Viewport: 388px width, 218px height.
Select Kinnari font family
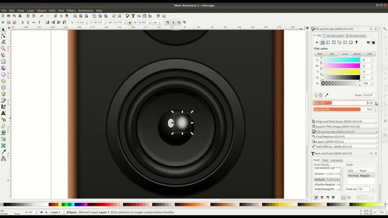327,174
